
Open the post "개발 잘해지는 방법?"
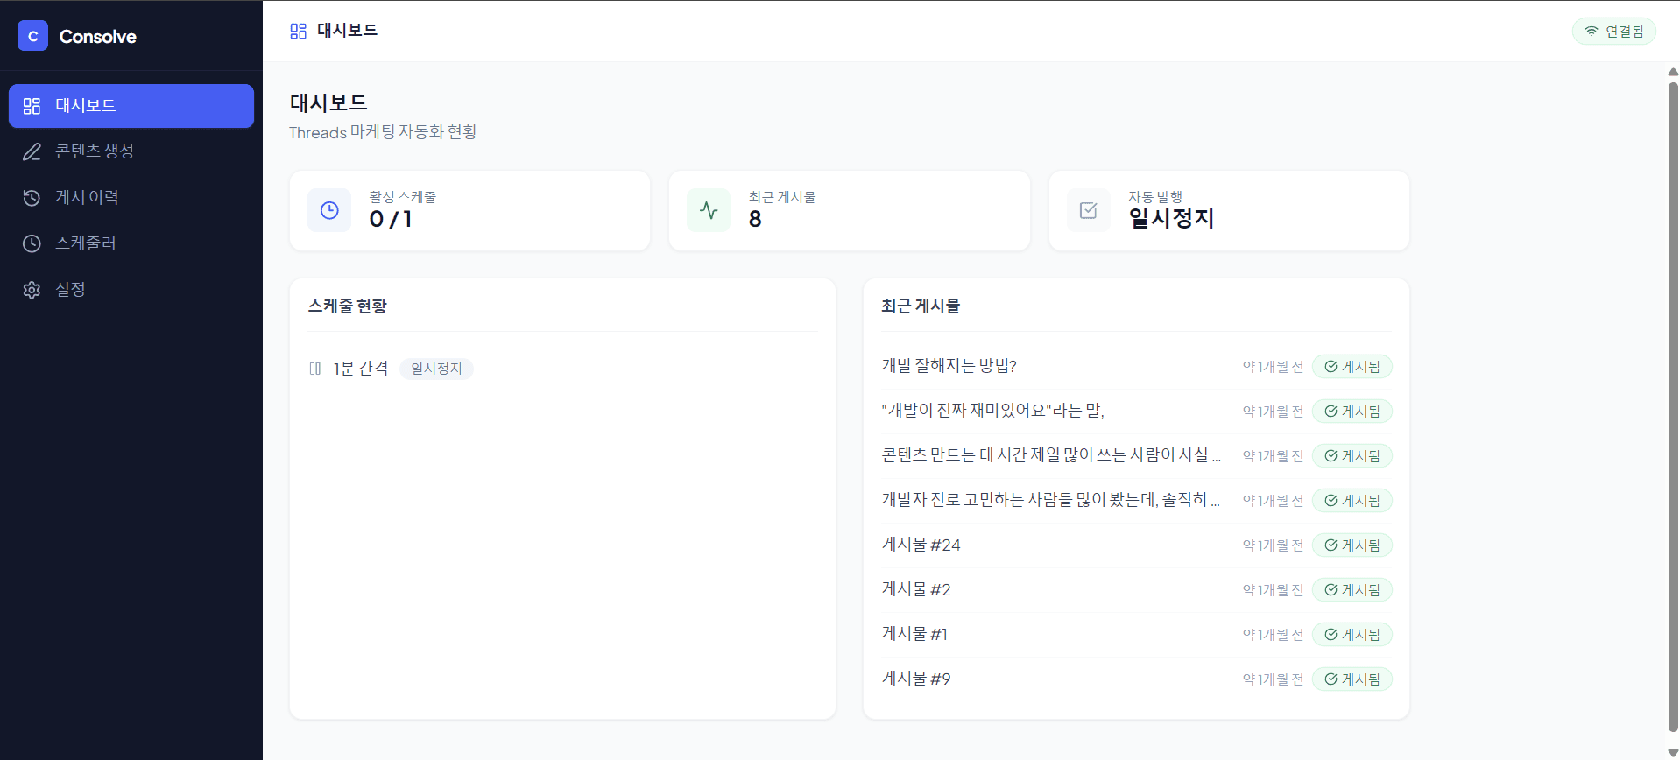click(x=949, y=366)
